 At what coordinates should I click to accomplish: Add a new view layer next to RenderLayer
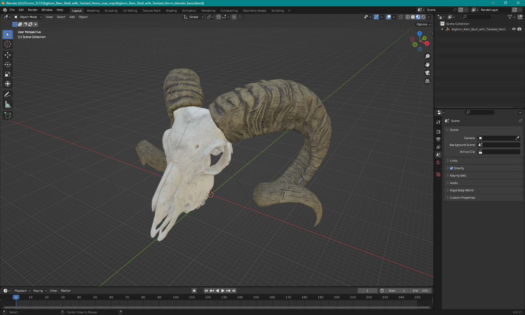[515, 10]
